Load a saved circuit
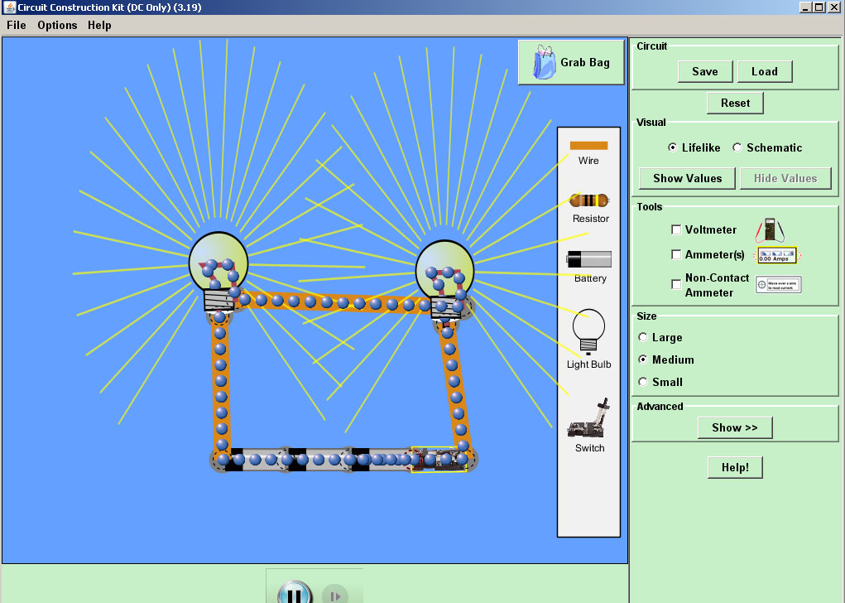 tap(764, 71)
